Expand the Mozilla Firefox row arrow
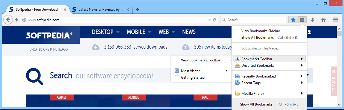The width and height of the screenshot is (344, 110). [302, 93]
